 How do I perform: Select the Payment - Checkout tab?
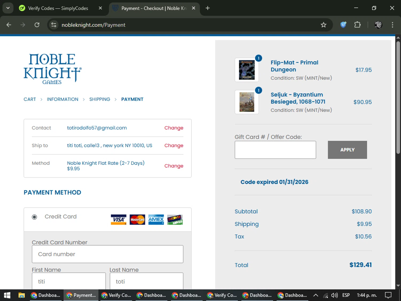(x=154, y=8)
